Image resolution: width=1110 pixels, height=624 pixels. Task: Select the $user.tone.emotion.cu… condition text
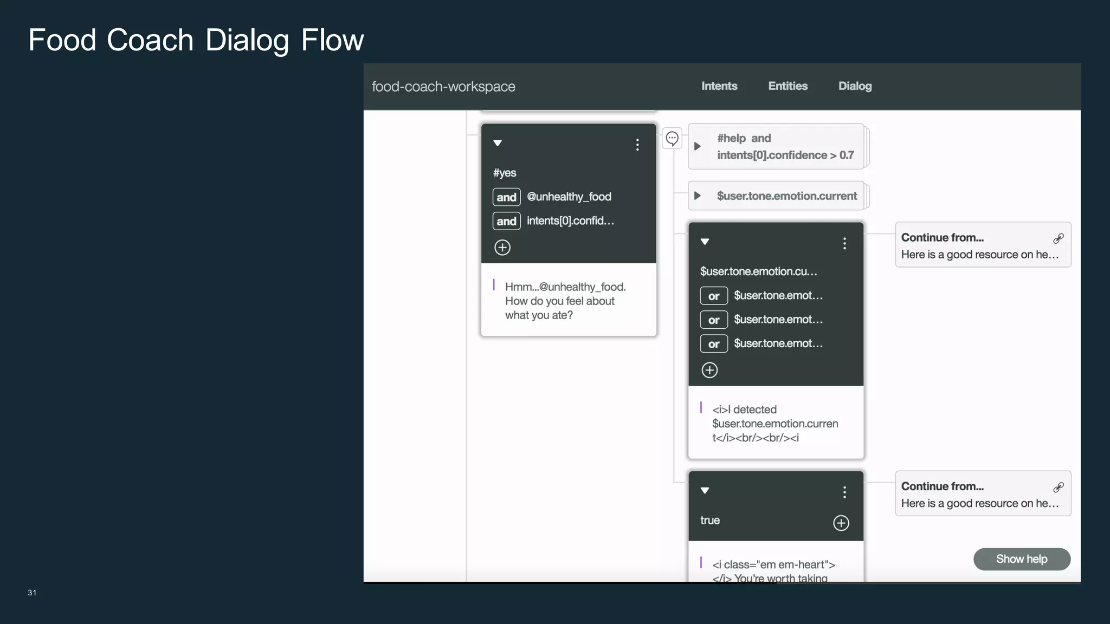(758, 271)
